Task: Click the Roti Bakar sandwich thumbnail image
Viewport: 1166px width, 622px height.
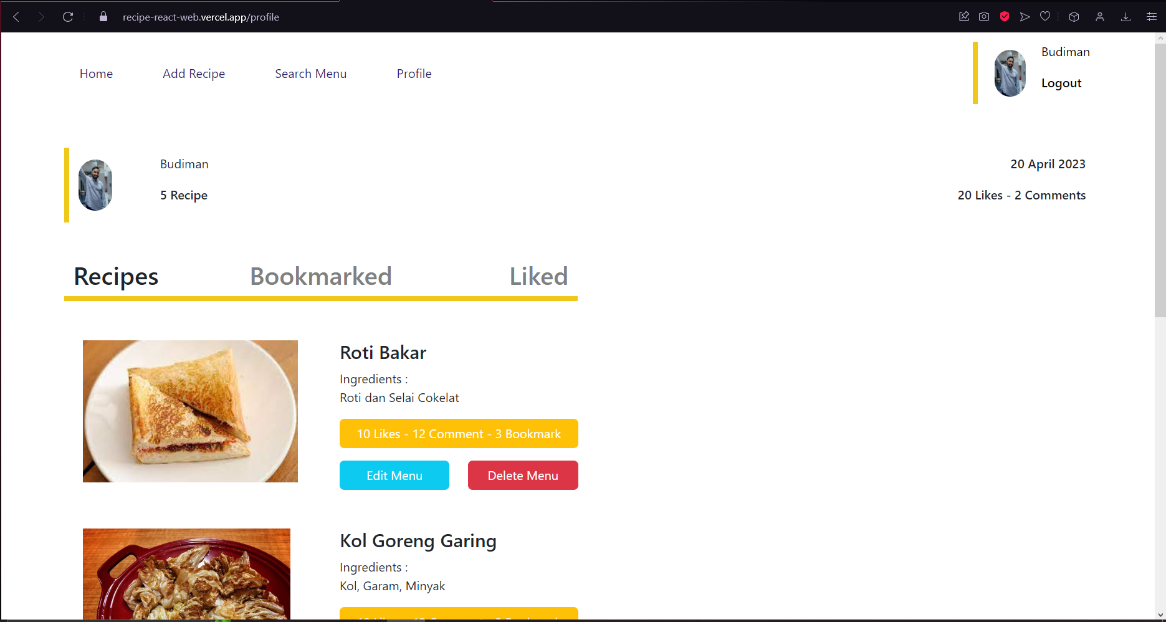Action: point(190,411)
